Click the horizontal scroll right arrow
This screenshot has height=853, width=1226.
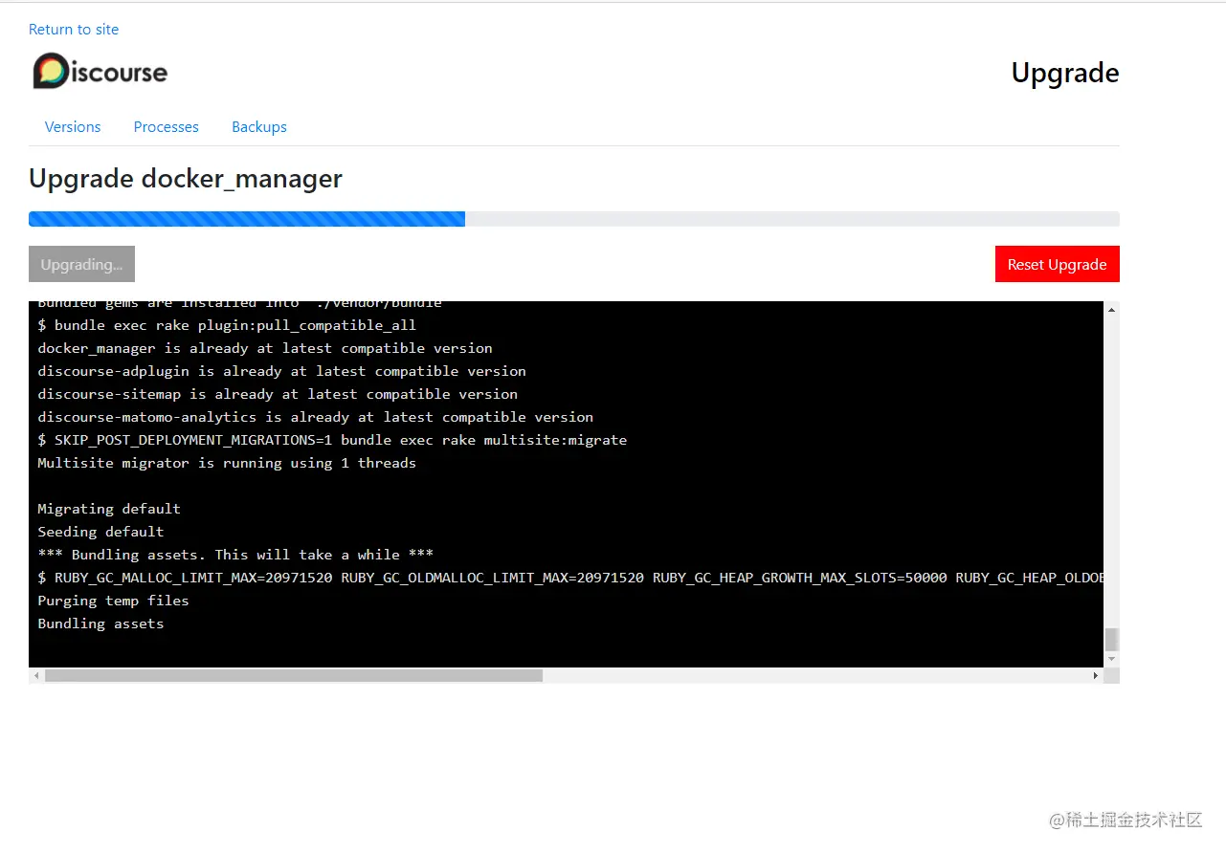pyautogui.click(x=1096, y=675)
